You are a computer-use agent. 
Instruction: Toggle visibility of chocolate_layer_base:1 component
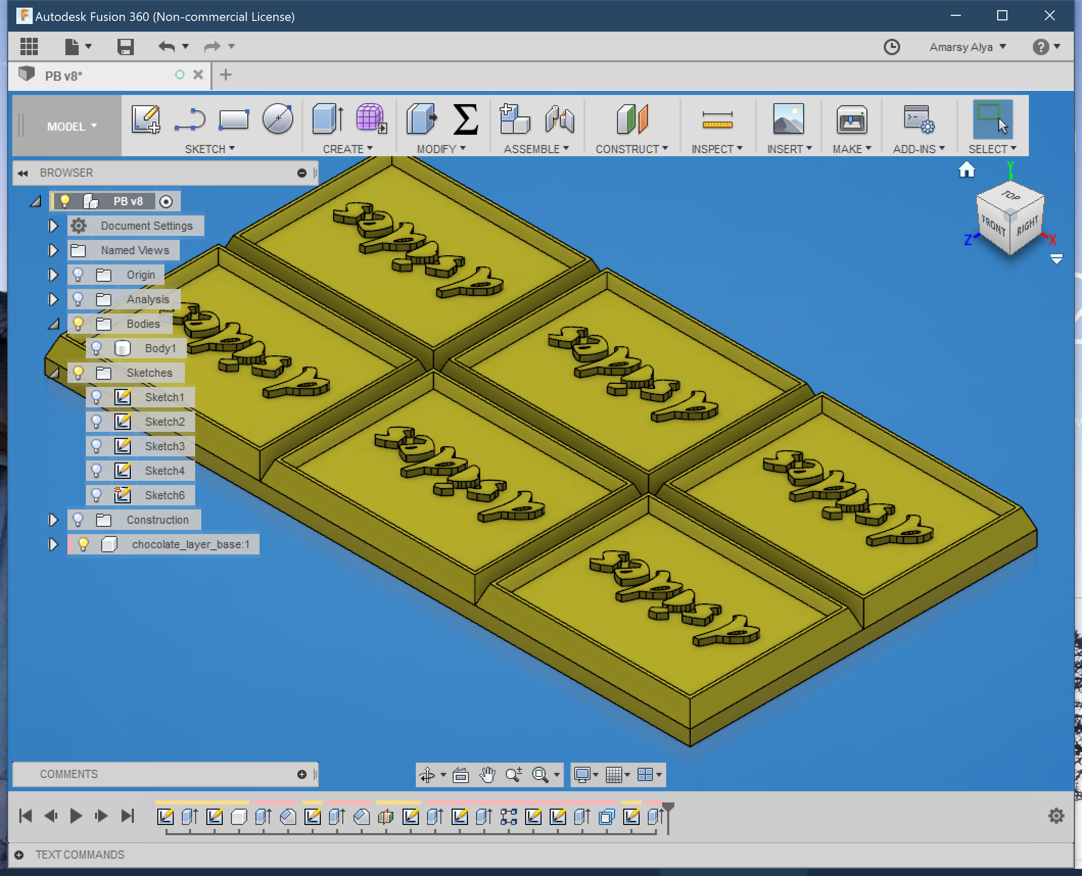click(83, 544)
